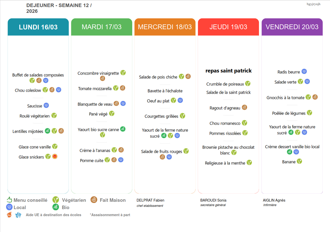Click the JEUDI 19/03 red header
The image size is (330, 232).
coord(228,27)
